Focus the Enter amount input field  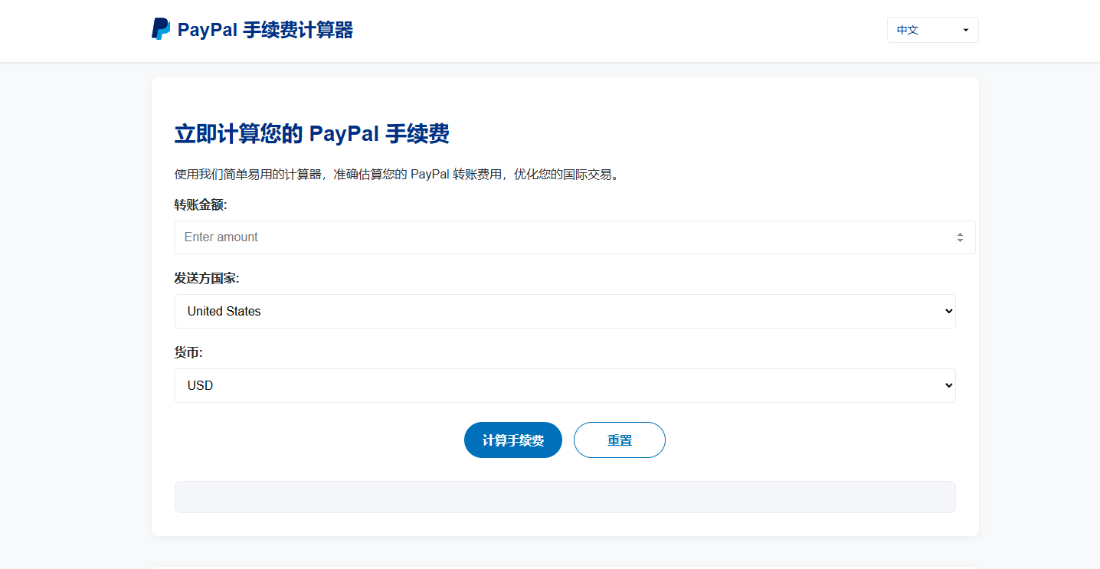[575, 237]
